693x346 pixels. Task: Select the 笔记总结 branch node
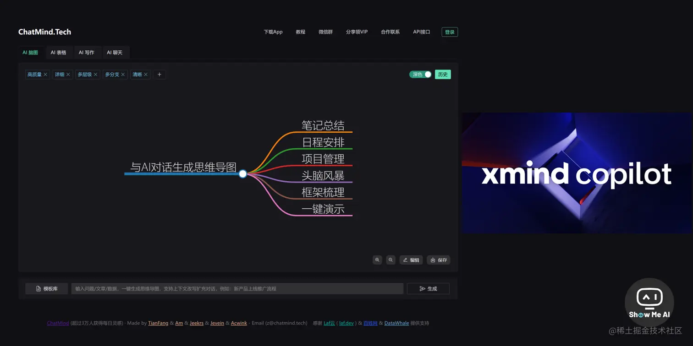click(x=323, y=125)
